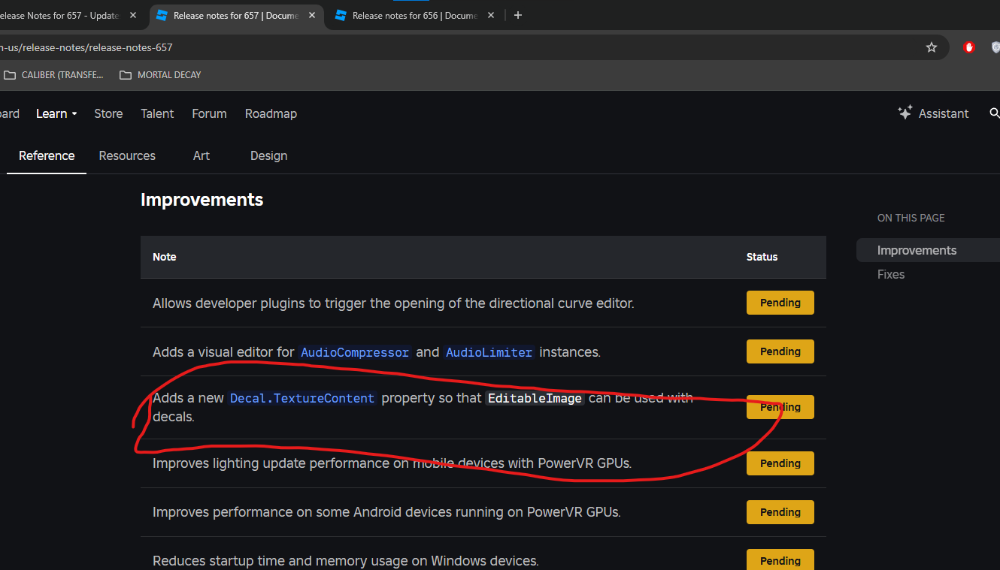The height and width of the screenshot is (570, 1000).
Task: Click Pending status for the curve editor improvement
Action: pos(780,302)
